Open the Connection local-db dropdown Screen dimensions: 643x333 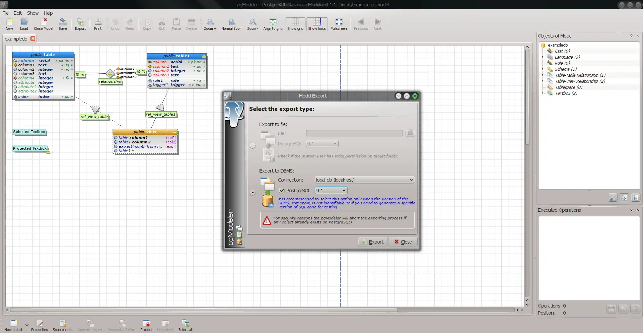coord(364,180)
